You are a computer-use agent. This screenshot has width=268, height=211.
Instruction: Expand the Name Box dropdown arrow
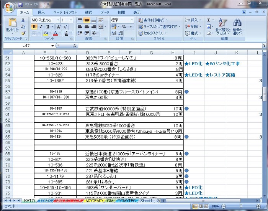coord(52,46)
